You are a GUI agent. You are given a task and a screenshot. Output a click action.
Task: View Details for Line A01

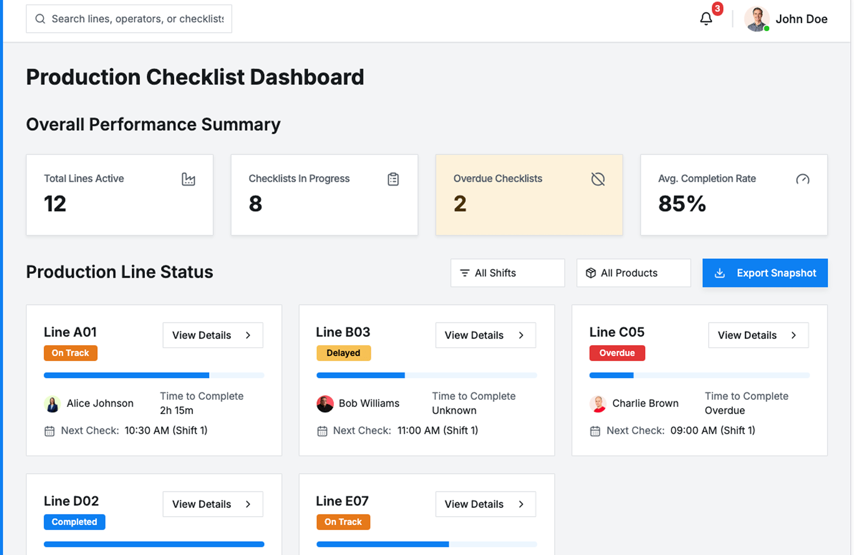click(213, 335)
